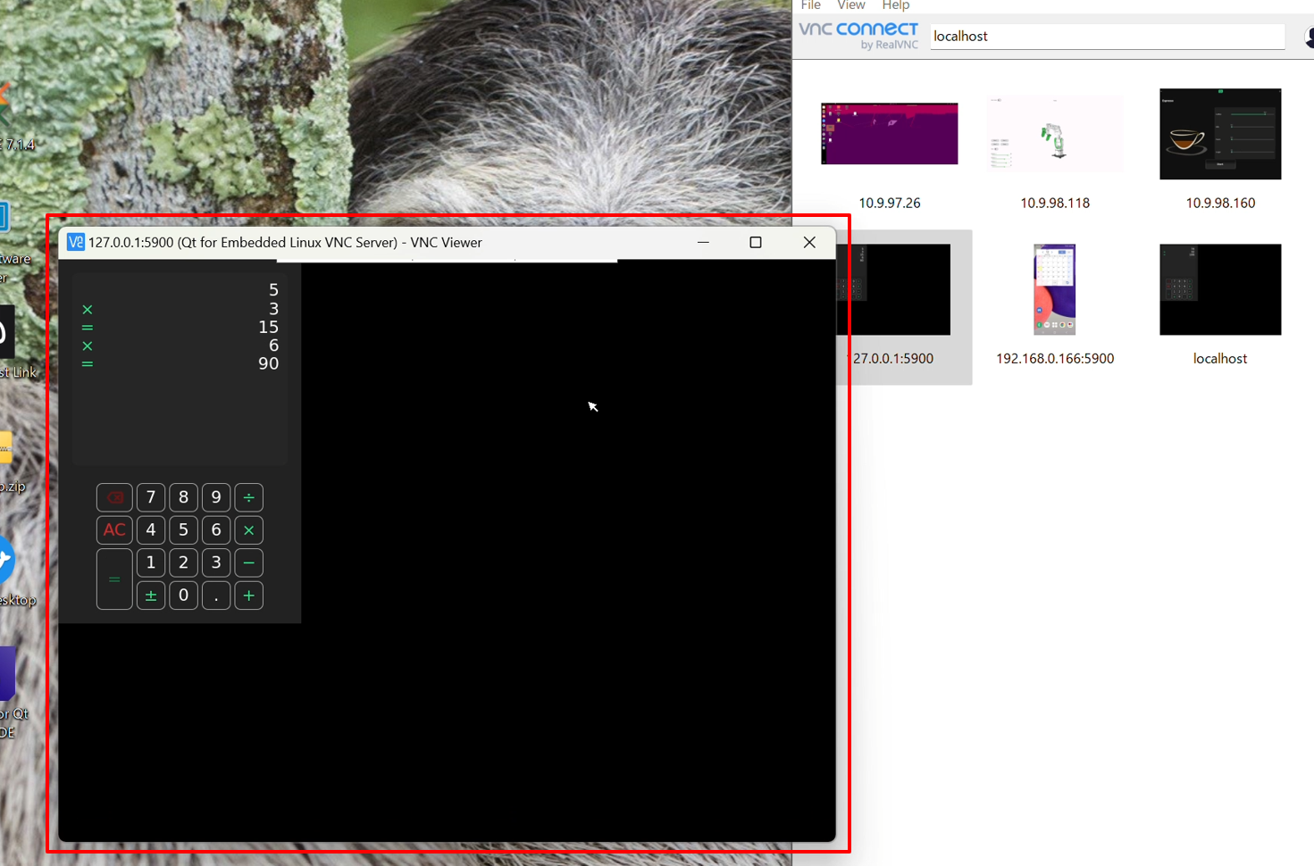Open the 10.9.97.26 connection thumbnail
1314x866 pixels.
(x=889, y=134)
